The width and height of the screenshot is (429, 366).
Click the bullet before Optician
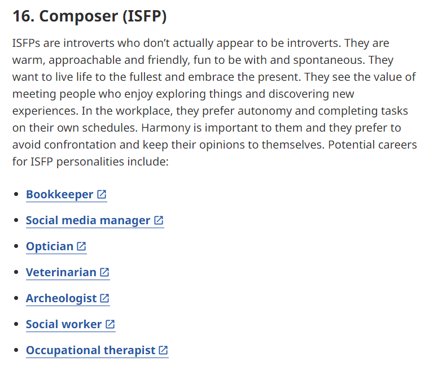16,246
